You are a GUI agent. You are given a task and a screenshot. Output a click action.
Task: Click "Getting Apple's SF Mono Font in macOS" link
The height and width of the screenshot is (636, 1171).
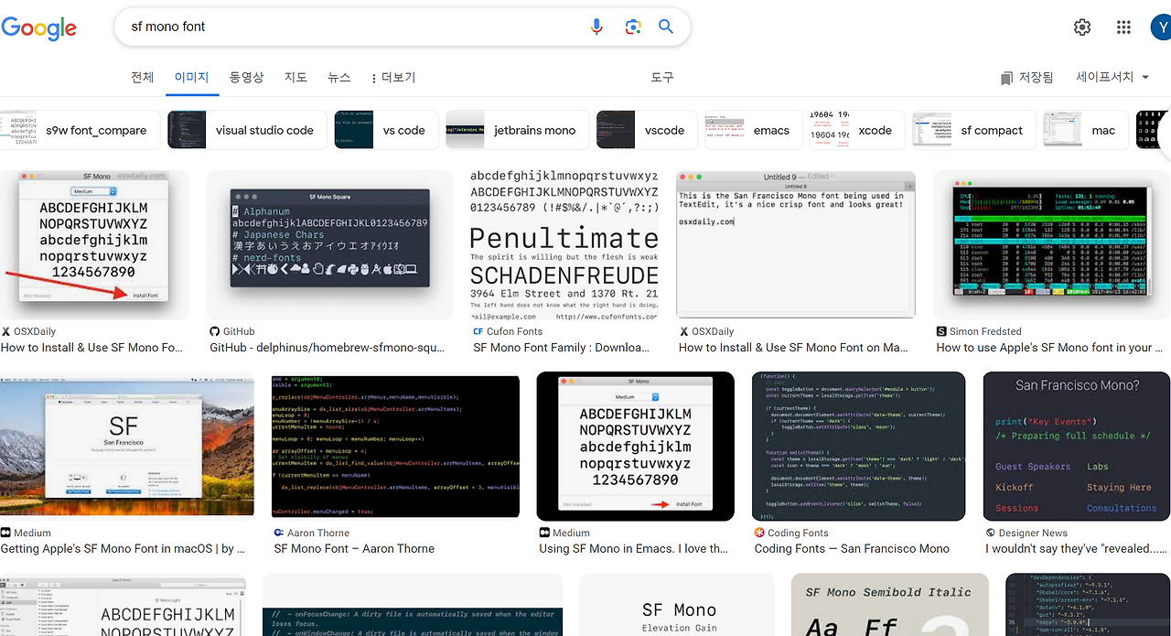coord(123,549)
